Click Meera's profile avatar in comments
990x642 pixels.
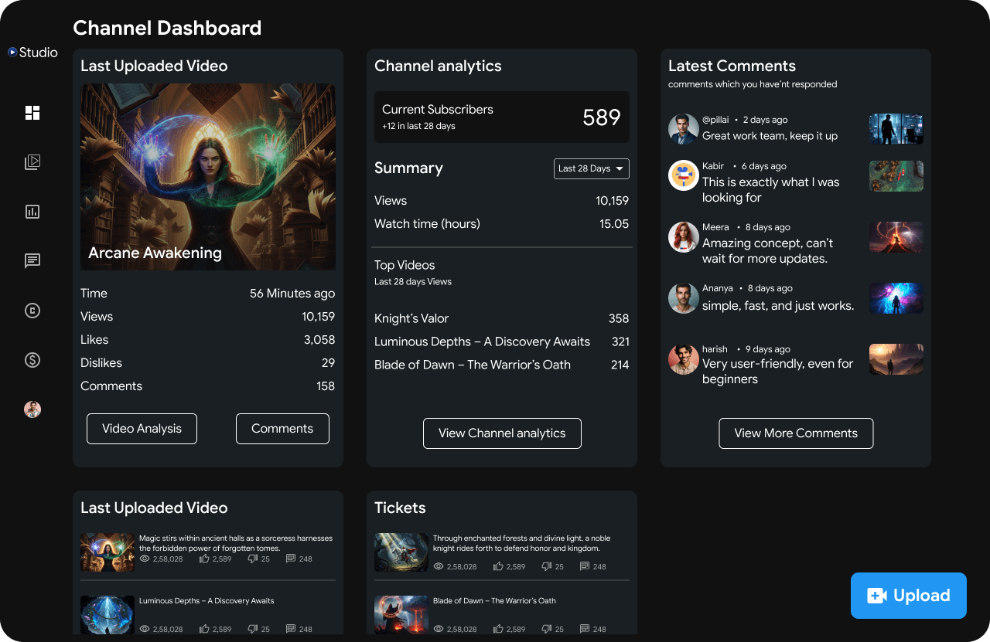[x=684, y=237]
